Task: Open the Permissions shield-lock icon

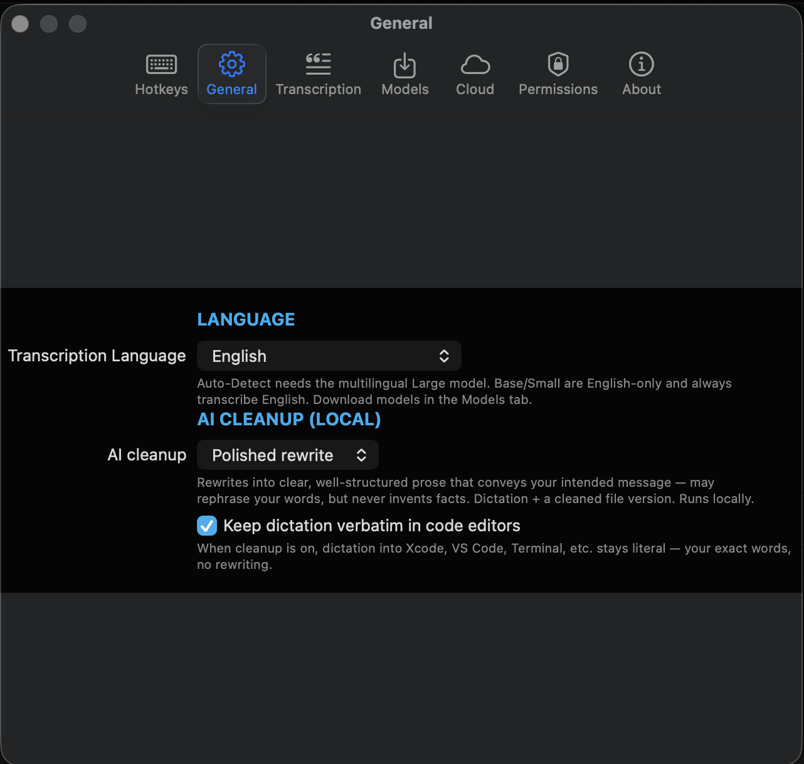Action: click(x=558, y=64)
